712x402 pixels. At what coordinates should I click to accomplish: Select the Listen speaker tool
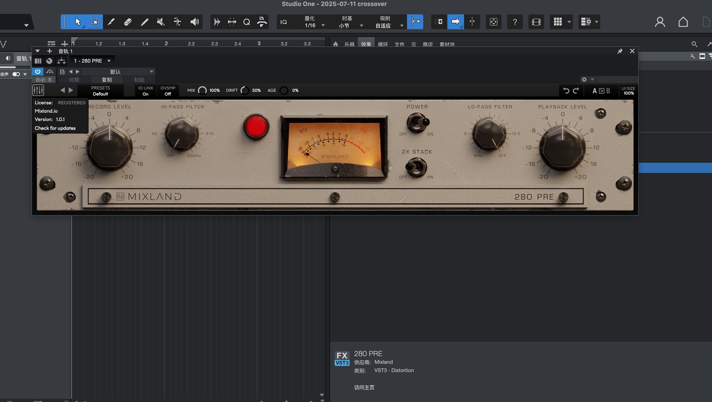click(x=194, y=22)
